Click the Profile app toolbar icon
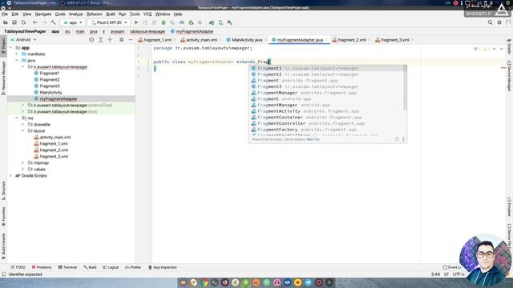Image resolution: width=513 pixels, height=288 pixels. click(182, 22)
